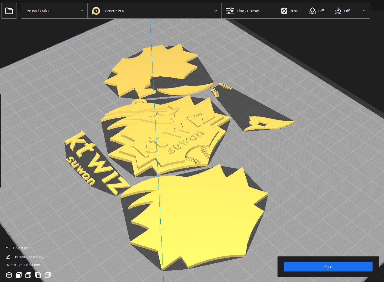Click the extruder 1 circle icon
This screenshot has width=384, height=282.
[96, 11]
